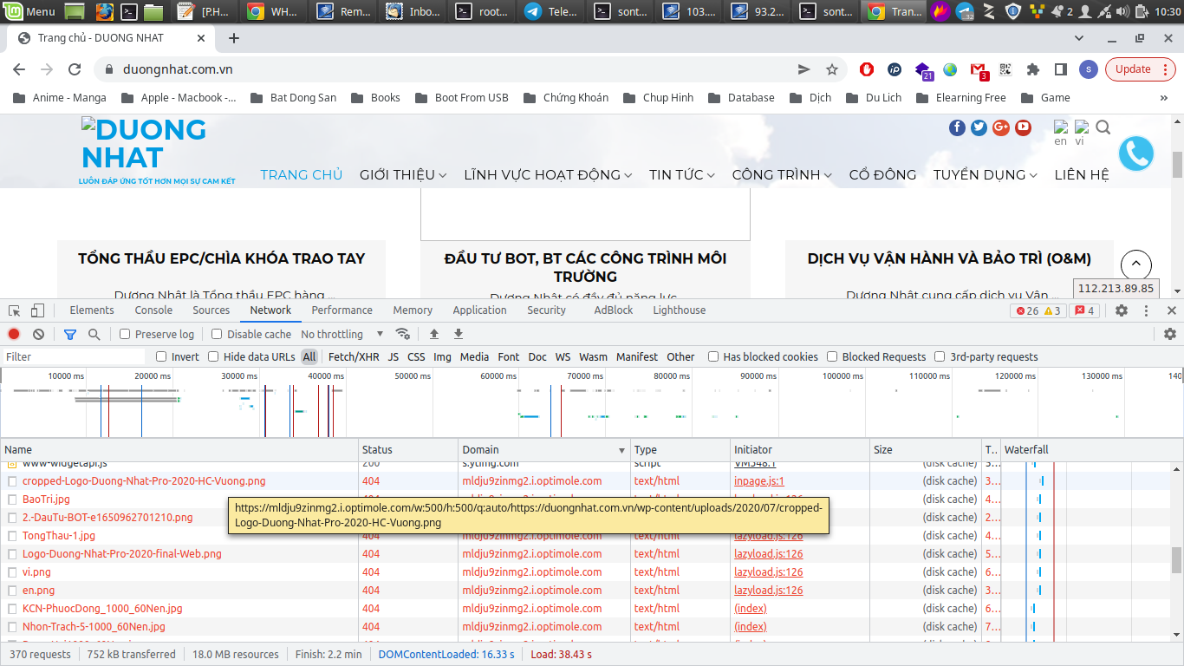The width and height of the screenshot is (1184, 666).
Task: Clear the network log
Action: point(38,334)
